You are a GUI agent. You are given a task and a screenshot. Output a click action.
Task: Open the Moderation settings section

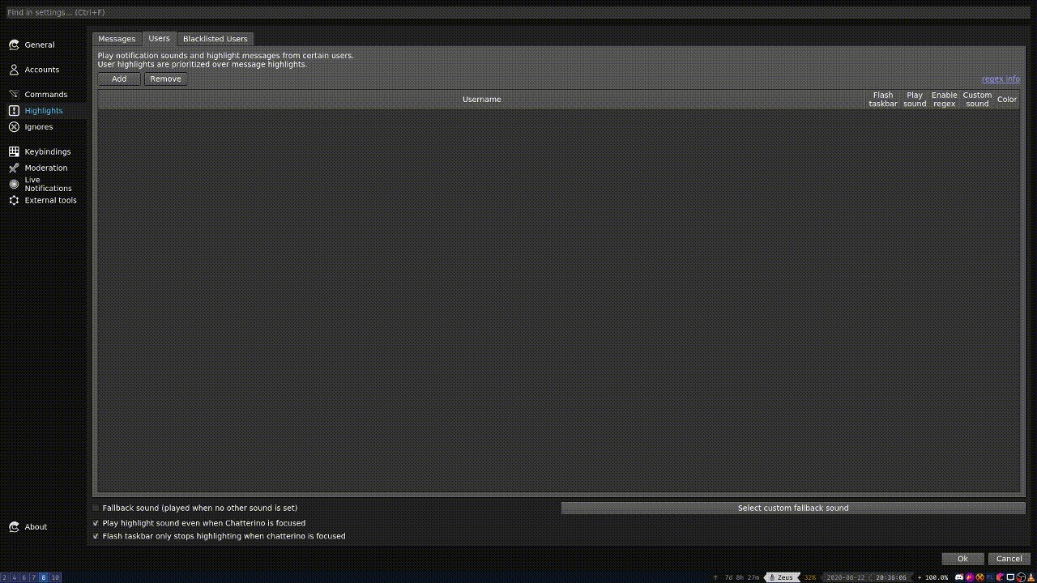(45, 168)
